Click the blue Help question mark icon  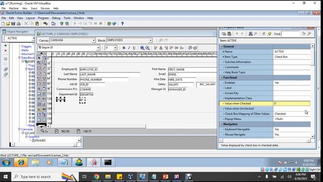click(x=122, y=24)
